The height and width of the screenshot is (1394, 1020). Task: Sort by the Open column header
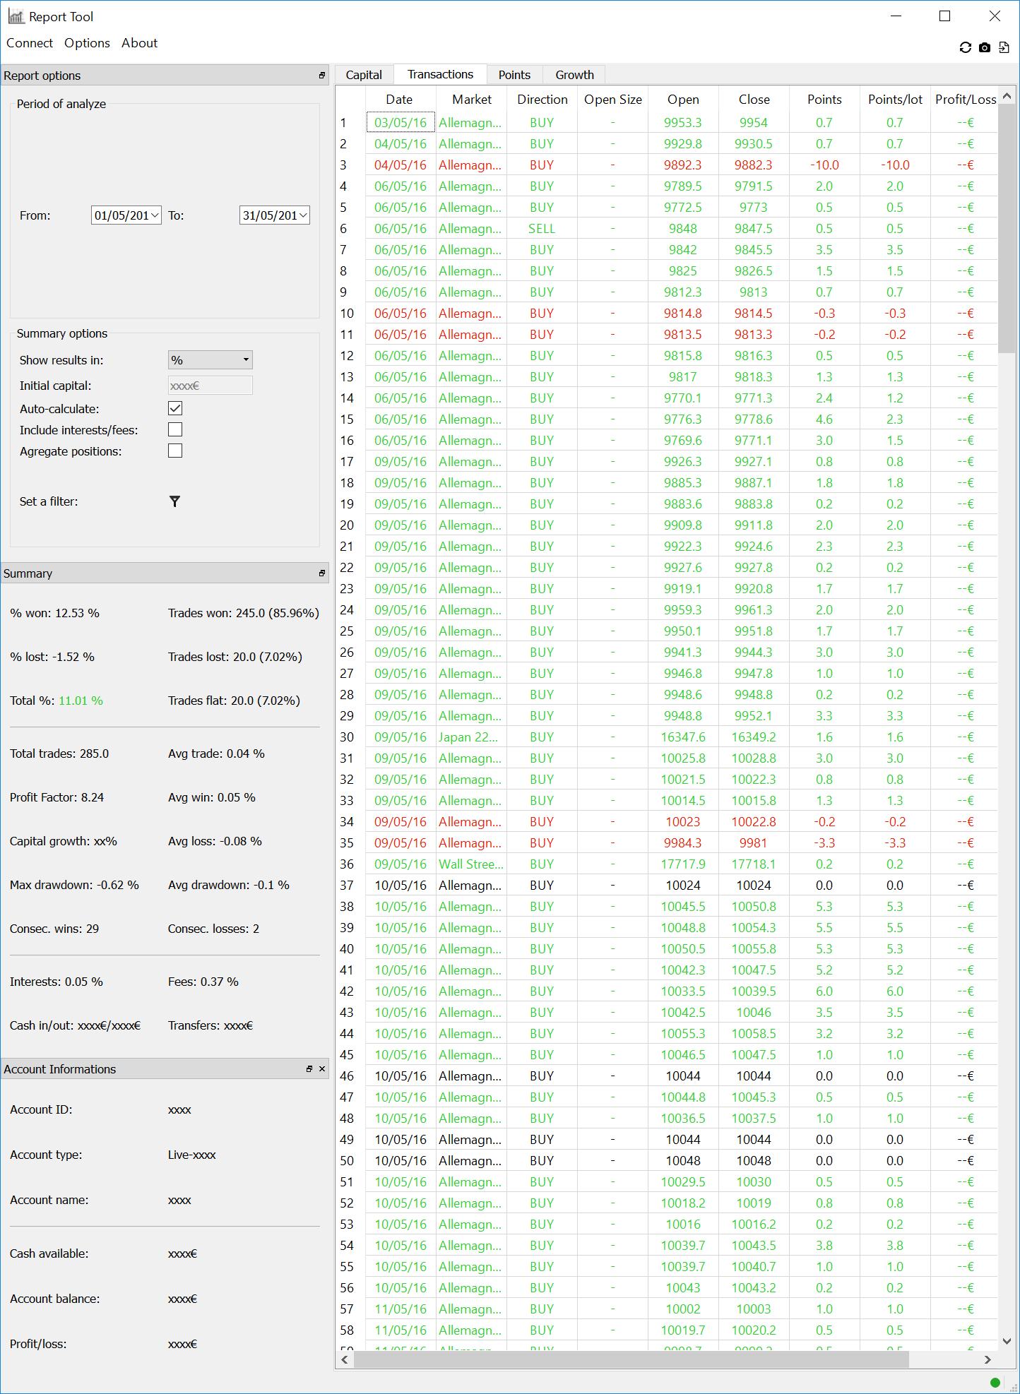click(x=683, y=100)
